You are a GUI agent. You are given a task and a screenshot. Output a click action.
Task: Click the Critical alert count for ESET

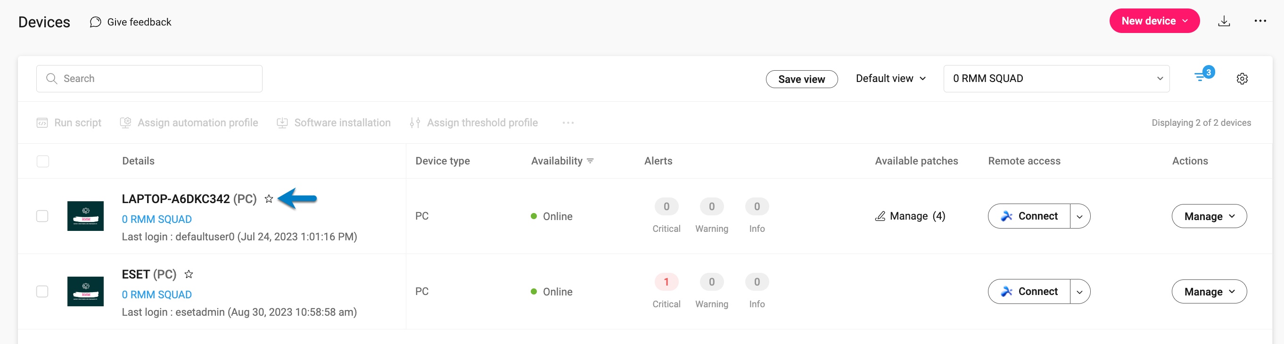(x=666, y=282)
